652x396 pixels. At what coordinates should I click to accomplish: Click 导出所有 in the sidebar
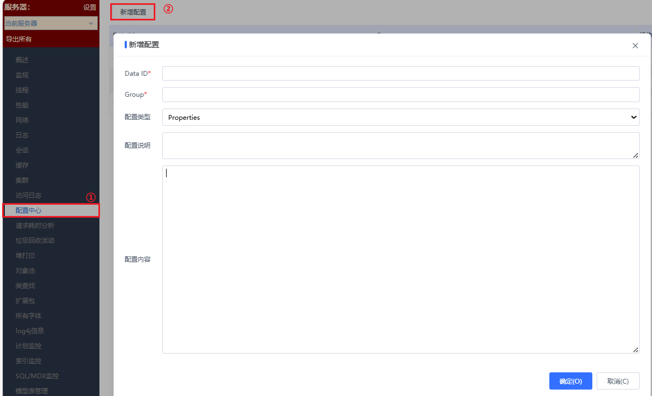pos(19,39)
